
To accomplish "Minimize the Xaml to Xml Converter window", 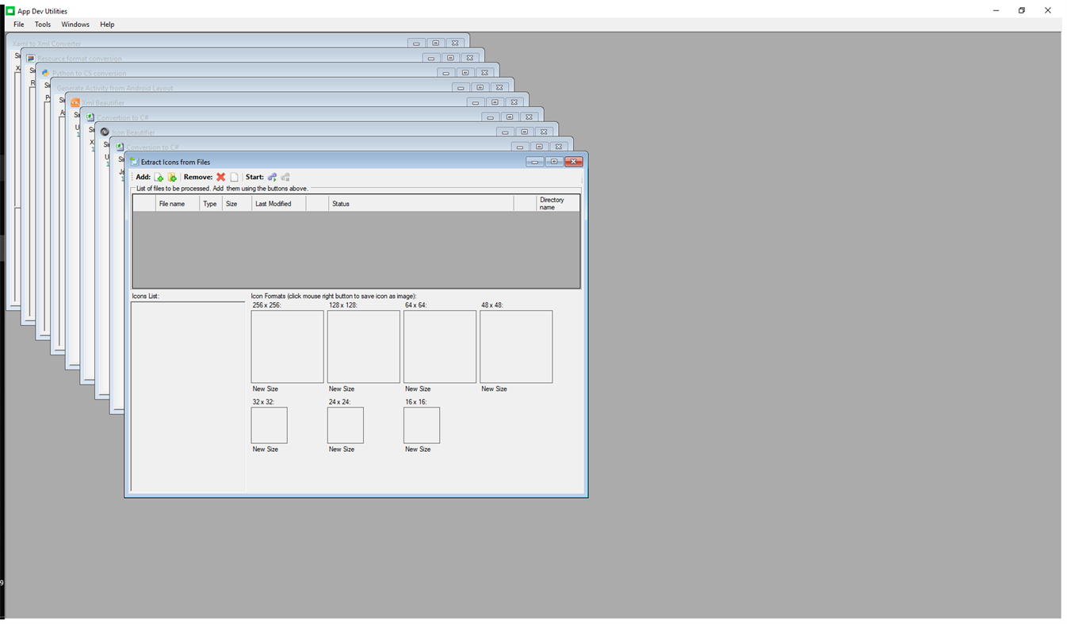I will click(416, 43).
